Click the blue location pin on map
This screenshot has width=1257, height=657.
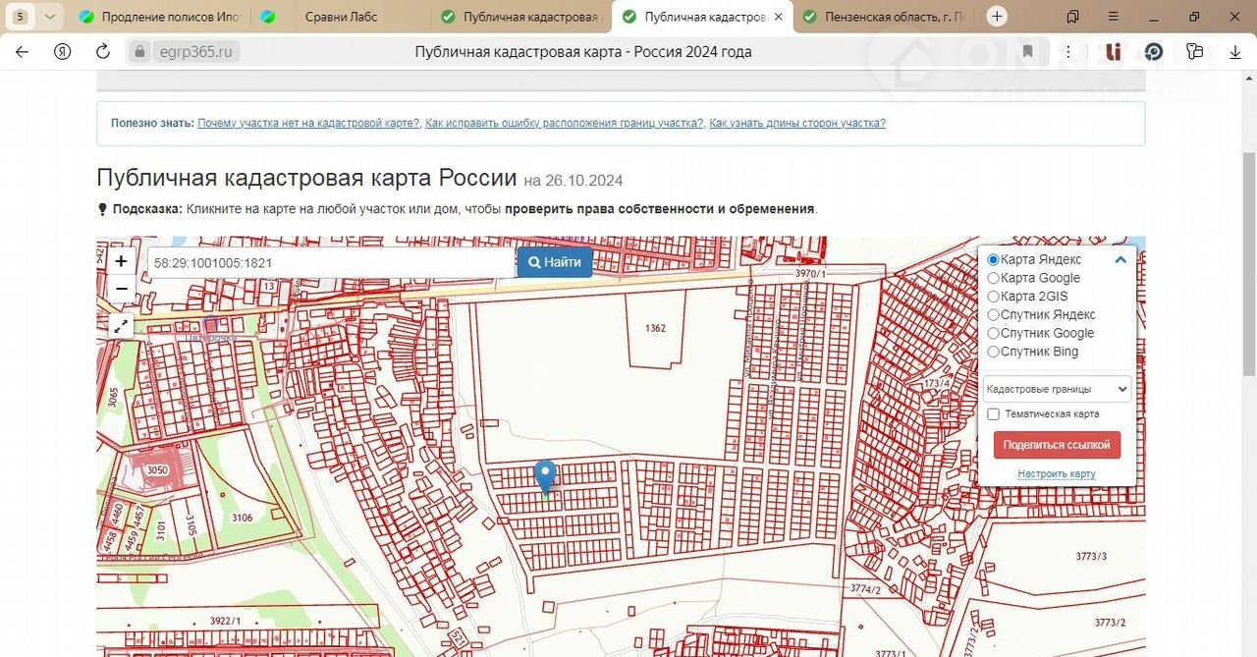point(544,476)
